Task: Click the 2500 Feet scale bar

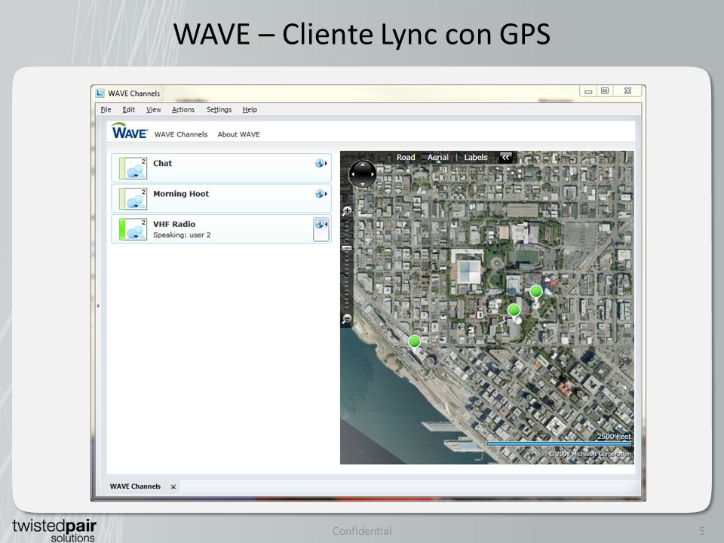Action: [558, 443]
